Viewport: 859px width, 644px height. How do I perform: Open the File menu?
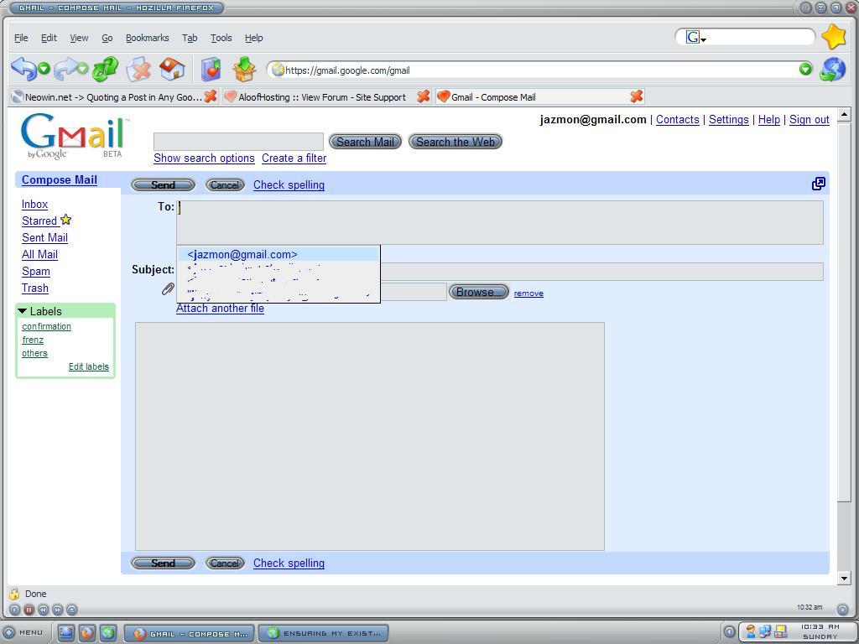(21, 38)
